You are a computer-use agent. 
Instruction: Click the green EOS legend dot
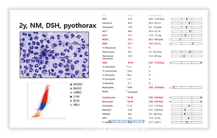pos(71,101)
